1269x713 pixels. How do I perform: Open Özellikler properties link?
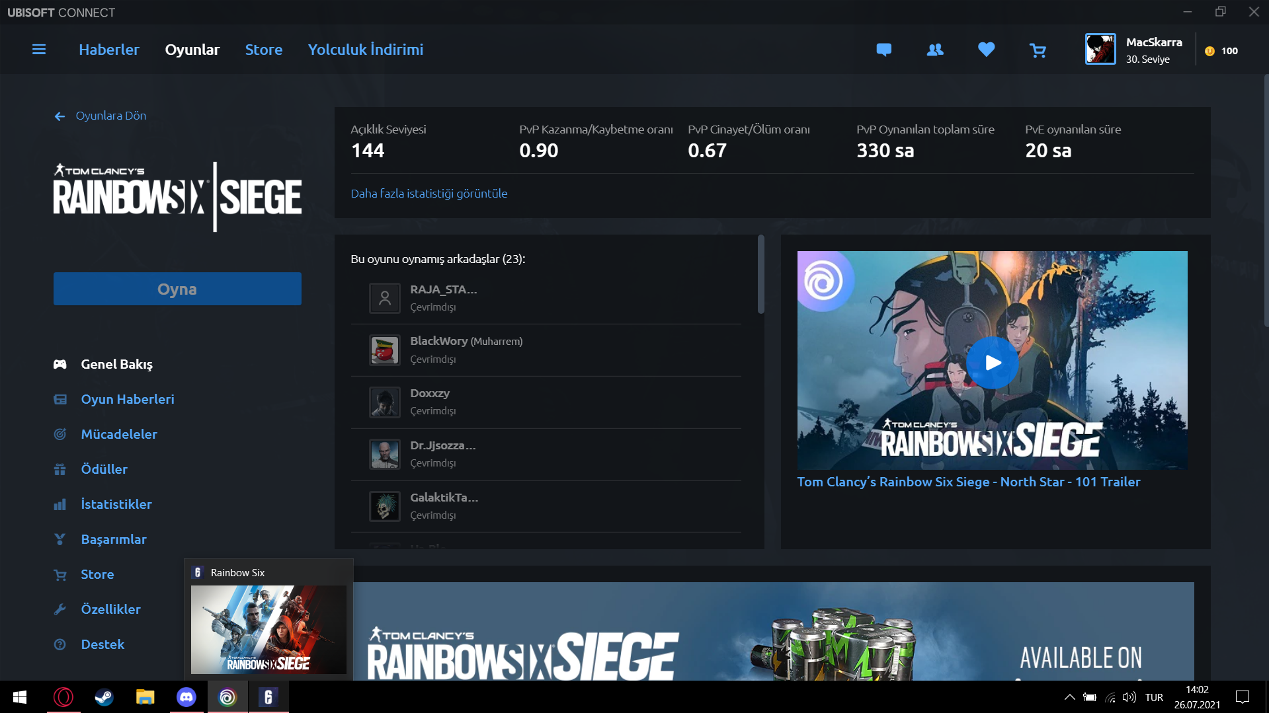110,609
